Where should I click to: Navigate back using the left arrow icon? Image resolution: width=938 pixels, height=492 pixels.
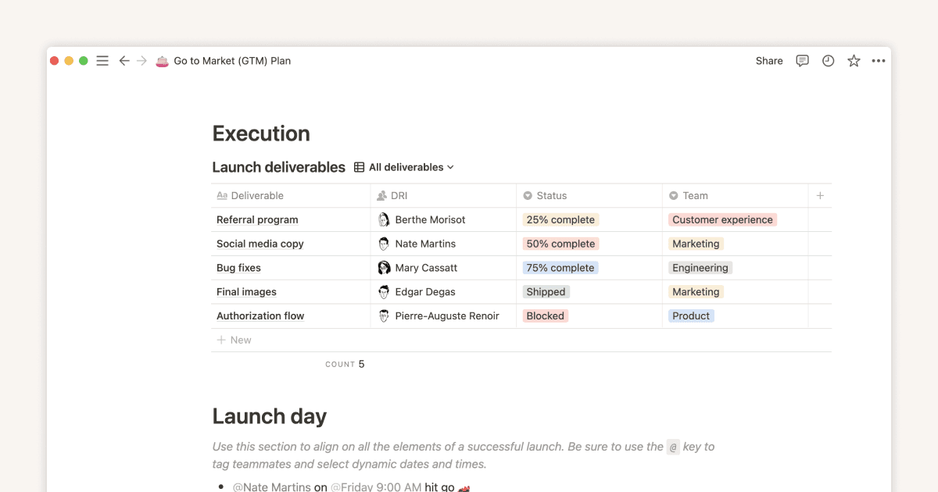click(124, 60)
